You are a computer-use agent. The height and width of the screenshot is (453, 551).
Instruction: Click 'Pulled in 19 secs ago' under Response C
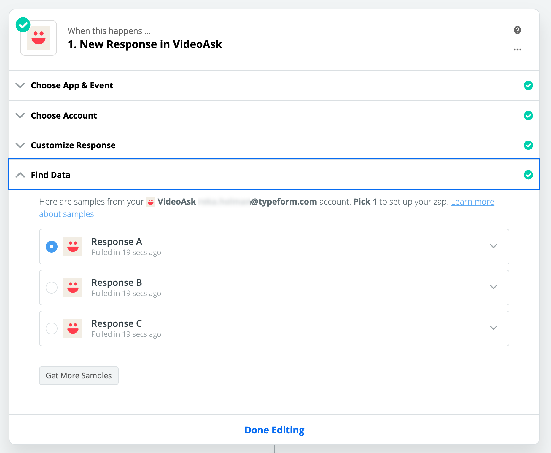click(x=126, y=334)
